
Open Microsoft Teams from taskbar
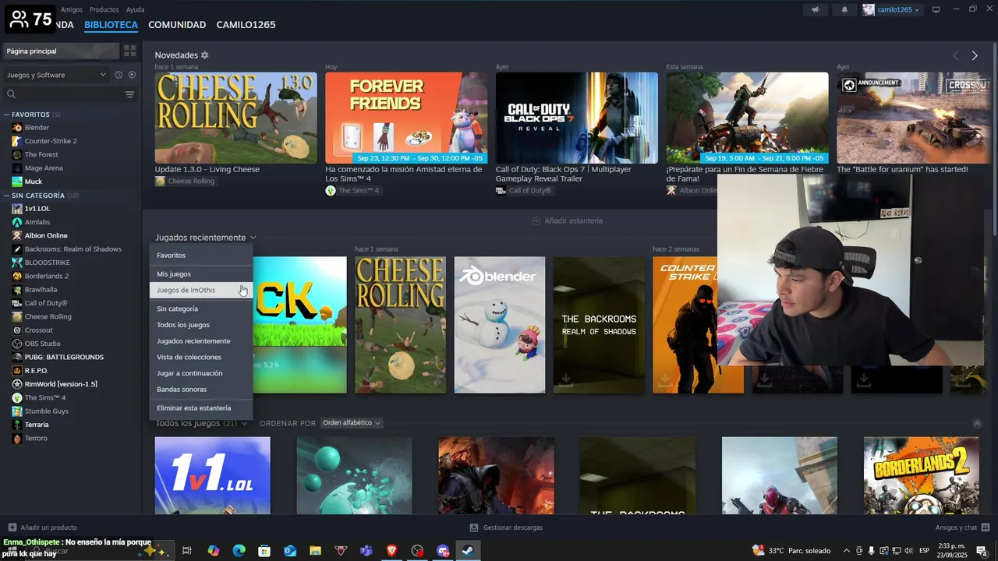click(366, 551)
